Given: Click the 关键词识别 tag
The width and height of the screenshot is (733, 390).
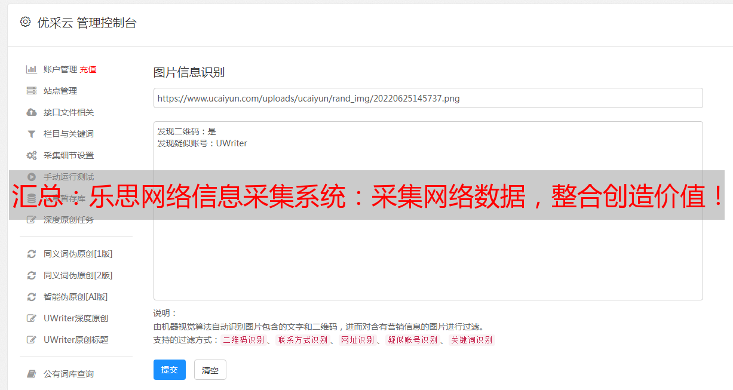Looking at the screenshot, I should point(472,340).
